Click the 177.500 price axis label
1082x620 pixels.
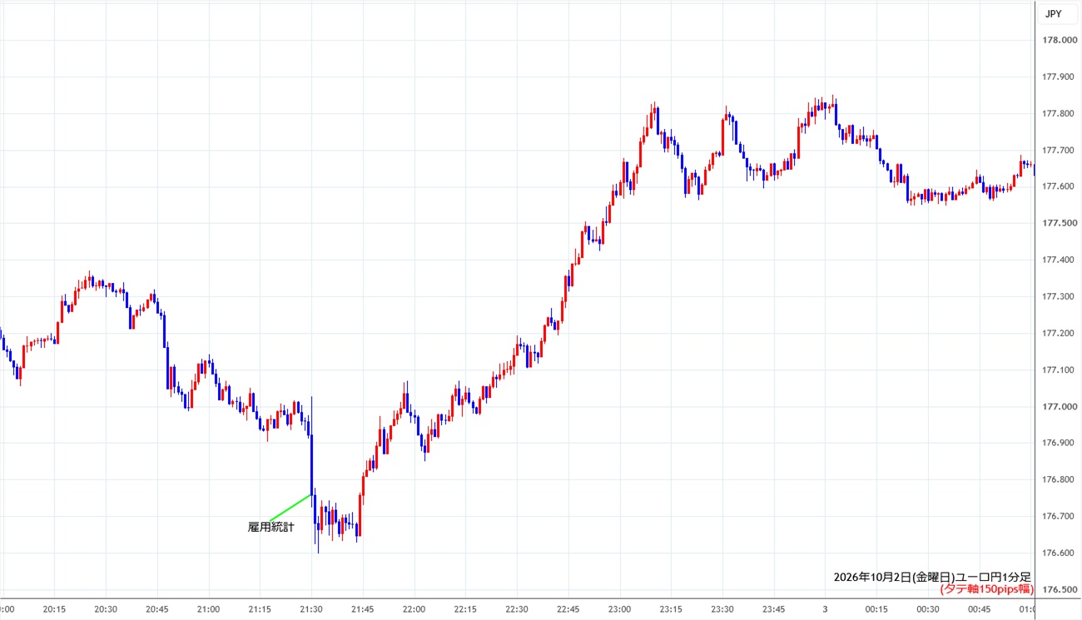[x=1059, y=223]
